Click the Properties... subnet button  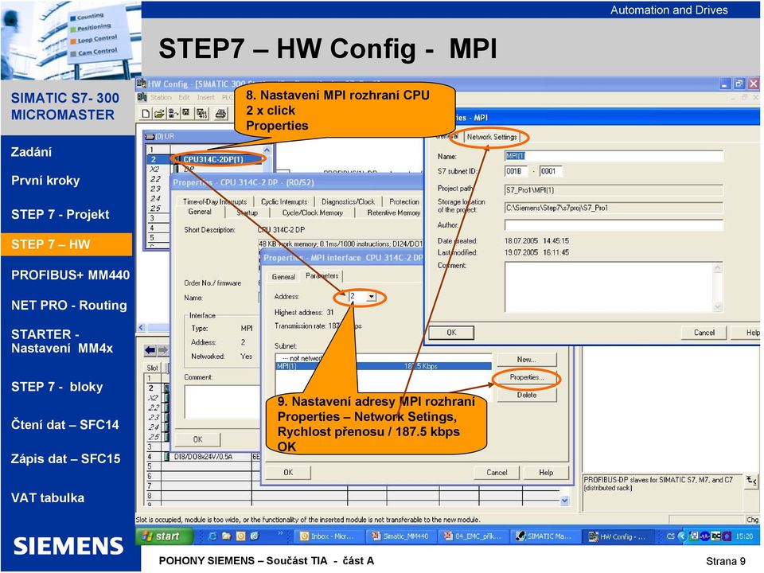coord(527,377)
